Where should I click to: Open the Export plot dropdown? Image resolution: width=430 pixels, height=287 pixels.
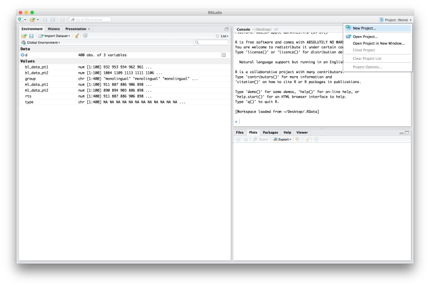(x=282, y=139)
